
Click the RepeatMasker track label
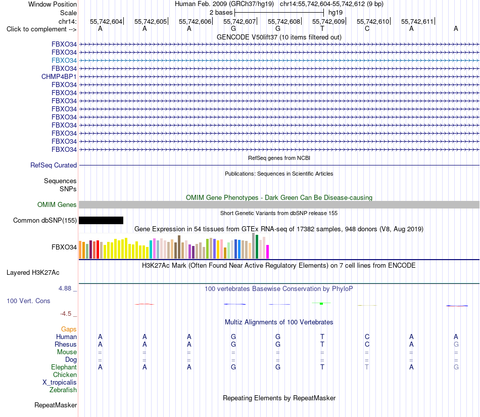(x=56, y=405)
